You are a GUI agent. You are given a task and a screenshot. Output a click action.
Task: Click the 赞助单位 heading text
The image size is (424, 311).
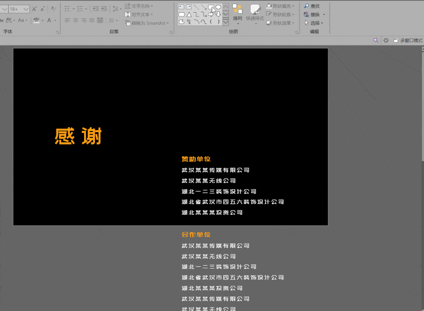(x=196, y=159)
